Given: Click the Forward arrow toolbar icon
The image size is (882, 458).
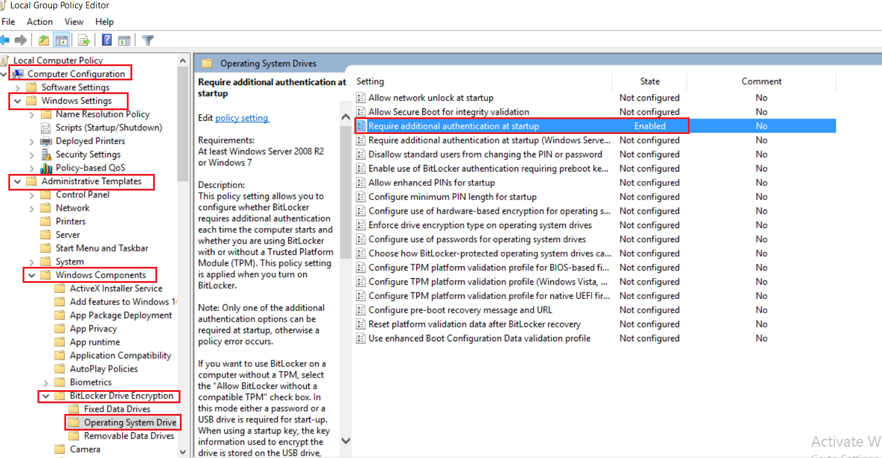Looking at the screenshot, I should (21, 40).
